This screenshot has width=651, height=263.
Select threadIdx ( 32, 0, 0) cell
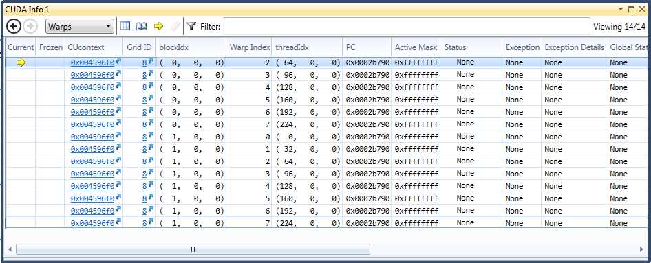[308, 149]
